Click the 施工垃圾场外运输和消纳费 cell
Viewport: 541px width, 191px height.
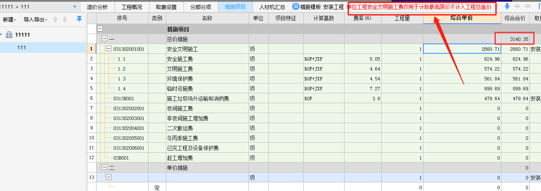(207, 99)
